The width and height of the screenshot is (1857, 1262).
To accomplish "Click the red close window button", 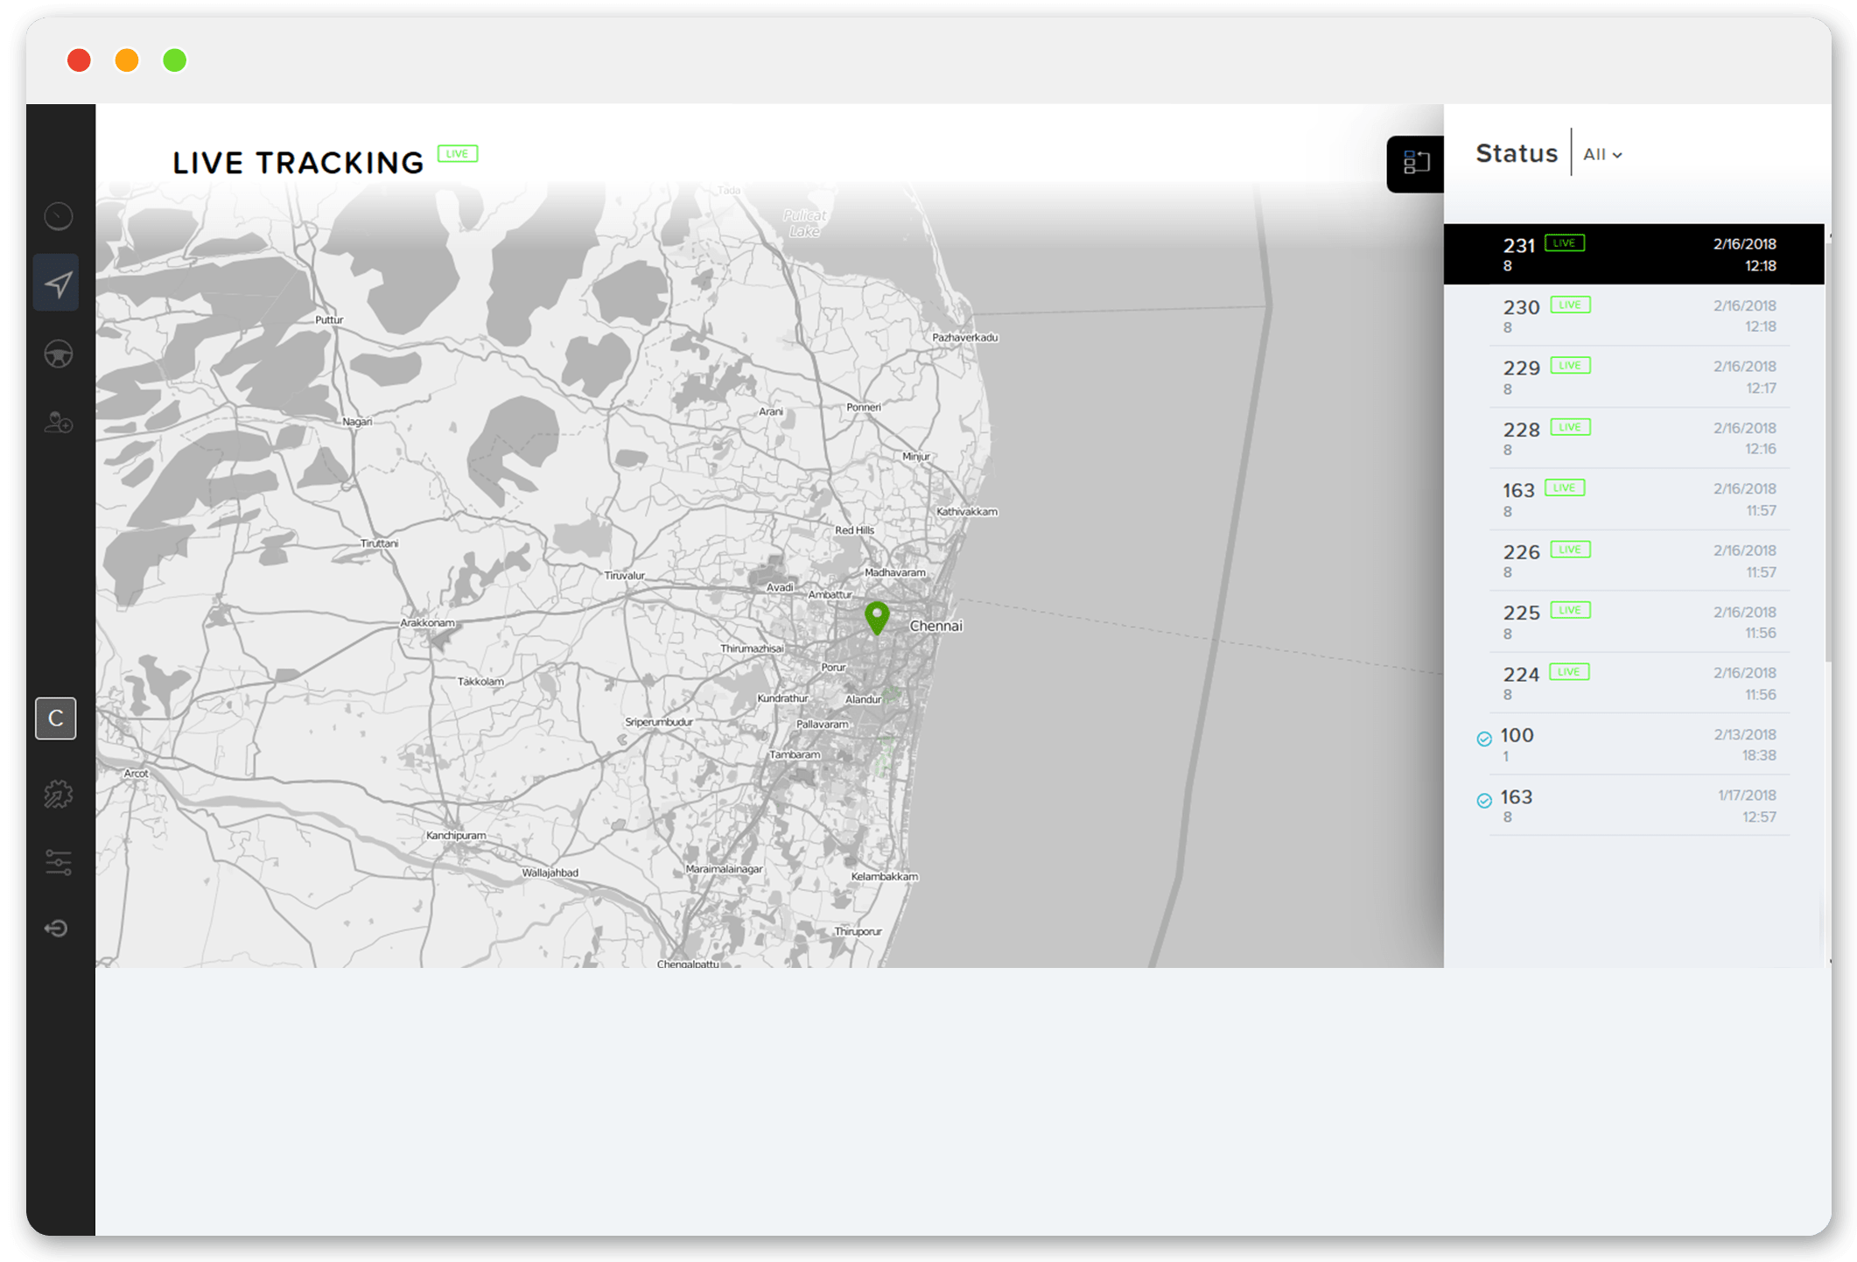I will tap(80, 60).
